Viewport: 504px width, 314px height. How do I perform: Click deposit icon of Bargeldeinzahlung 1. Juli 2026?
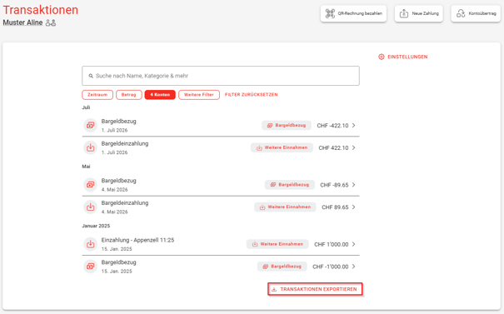90,147
